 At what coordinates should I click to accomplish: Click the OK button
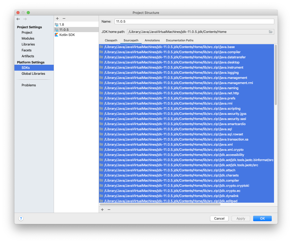[262, 218]
